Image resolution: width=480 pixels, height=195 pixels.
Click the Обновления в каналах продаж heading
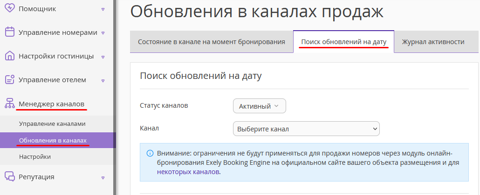tap(257, 12)
